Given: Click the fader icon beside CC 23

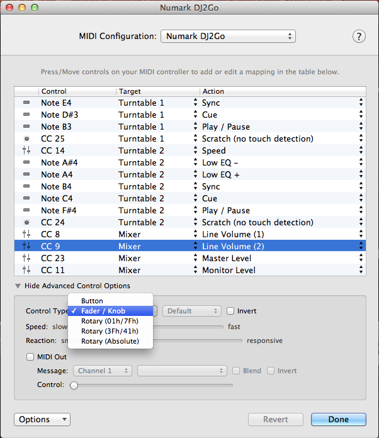Looking at the screenshot, I should (x=26, y=258).
